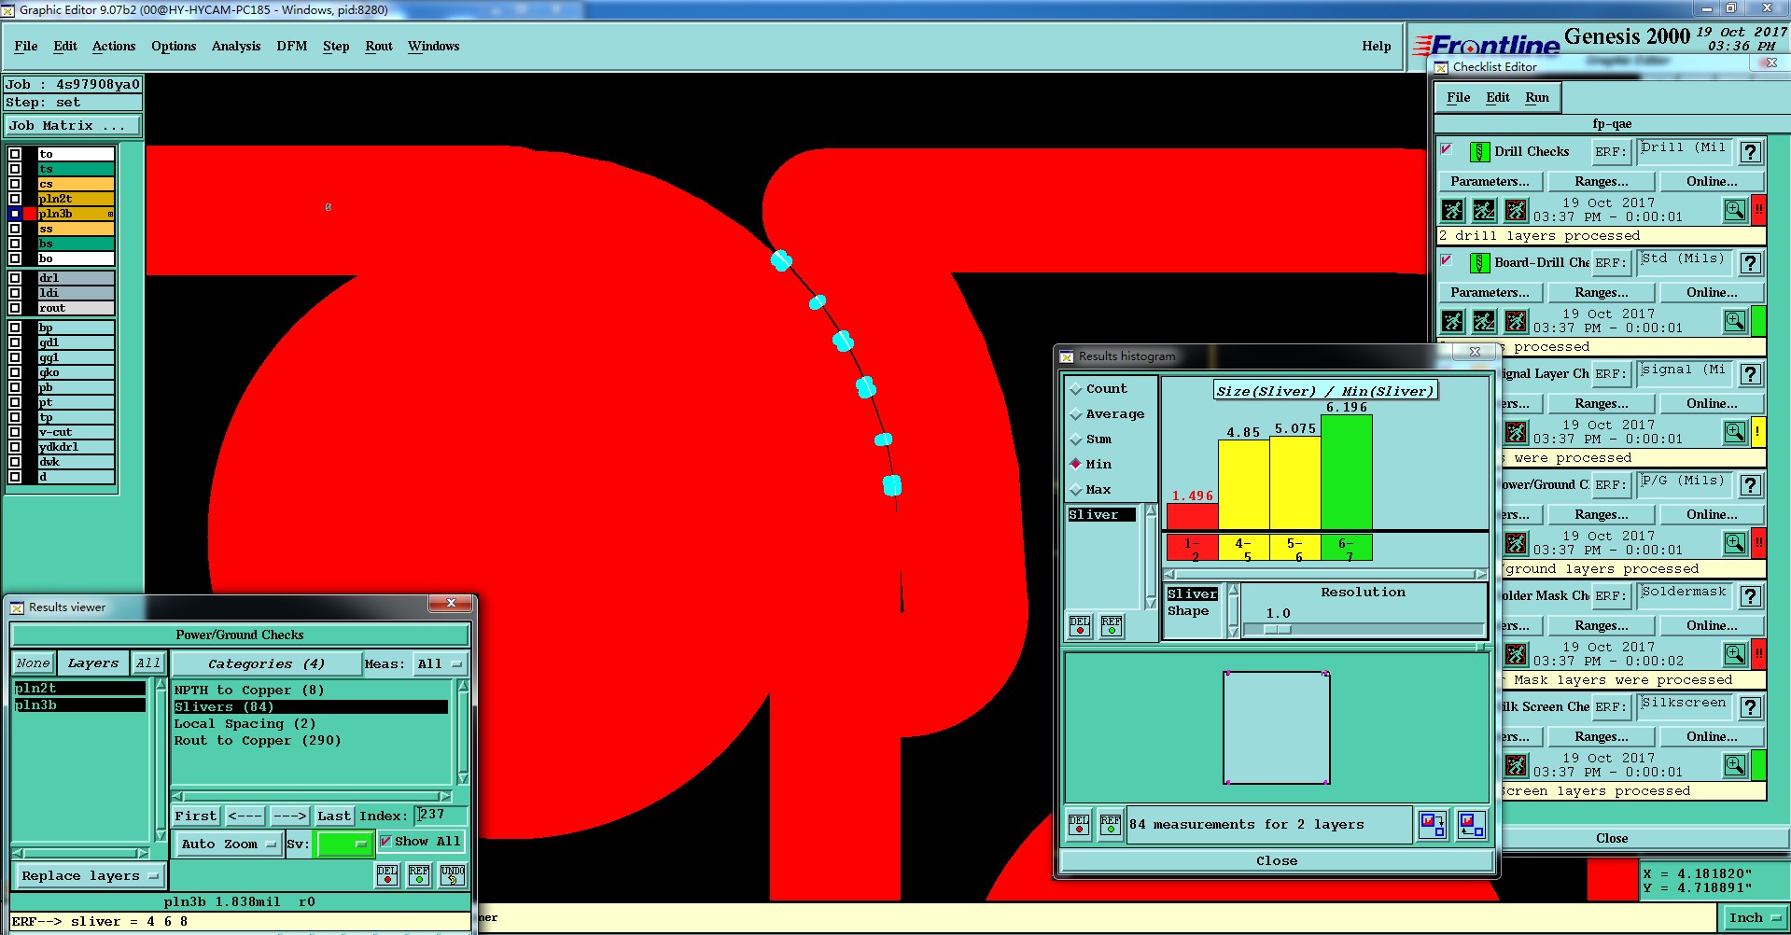Select Rout to Copper (290) category row

(311, 741)
